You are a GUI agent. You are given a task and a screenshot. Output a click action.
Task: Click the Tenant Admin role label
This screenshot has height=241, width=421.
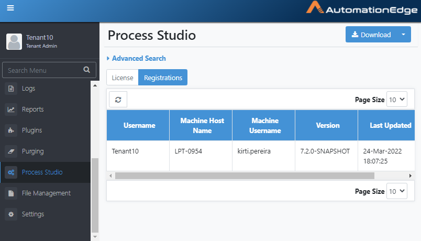point(41,46)
